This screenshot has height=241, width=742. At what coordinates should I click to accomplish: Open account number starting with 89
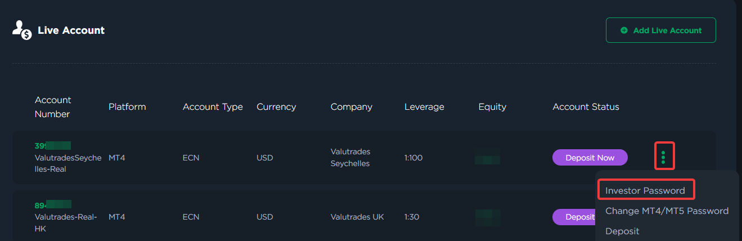pyautogui.click(x=53, y=204)
